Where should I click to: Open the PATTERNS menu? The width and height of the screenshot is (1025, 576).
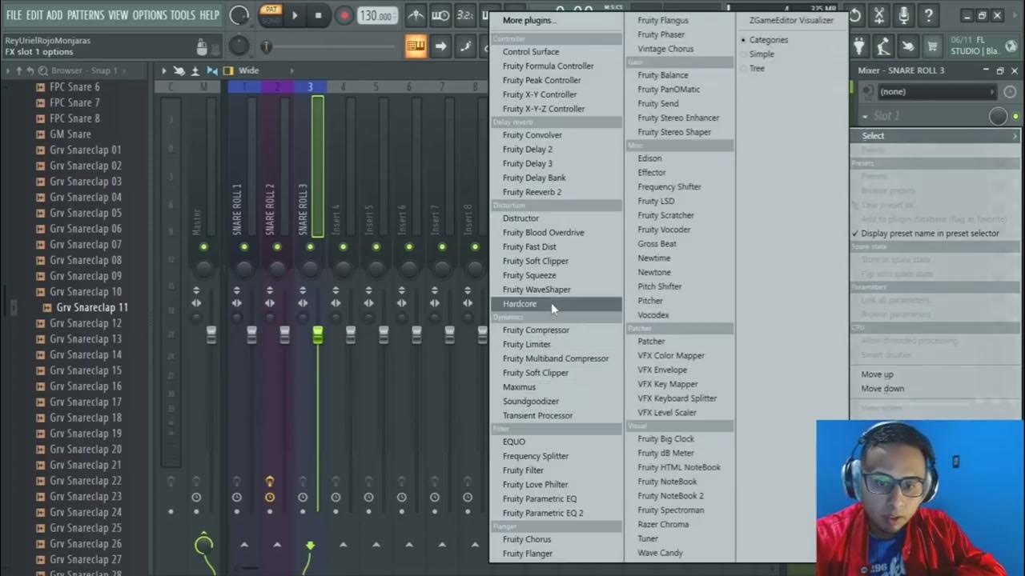pos(86,15)
